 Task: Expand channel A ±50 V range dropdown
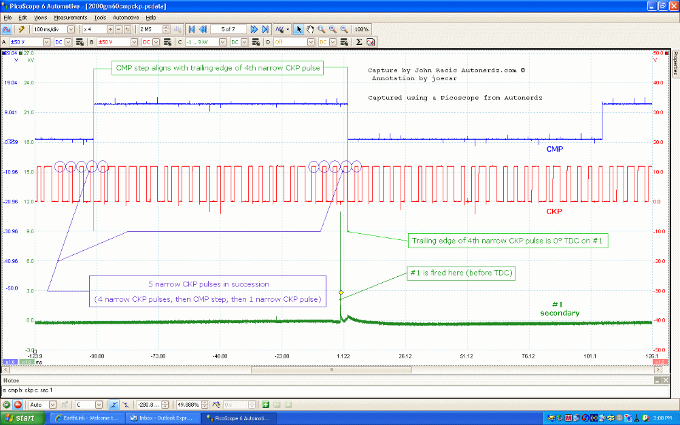(x=46, y=41)
